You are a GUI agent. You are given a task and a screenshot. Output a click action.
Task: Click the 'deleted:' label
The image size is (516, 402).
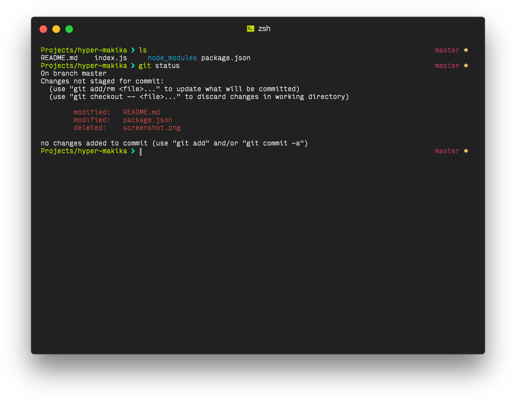pyautogui.click(x=90, y=128)
